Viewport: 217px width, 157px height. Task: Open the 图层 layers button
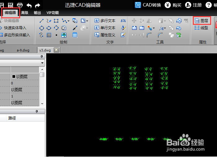click(201, 21)
